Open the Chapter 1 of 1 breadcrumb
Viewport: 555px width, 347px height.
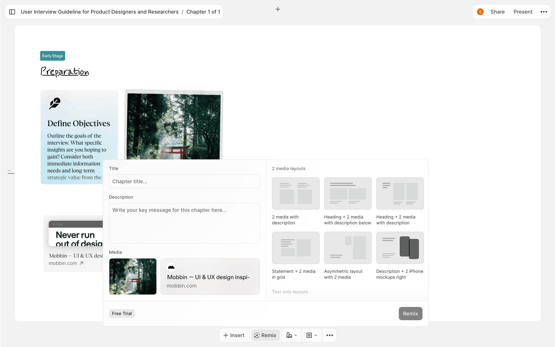[x=203, y=12]
